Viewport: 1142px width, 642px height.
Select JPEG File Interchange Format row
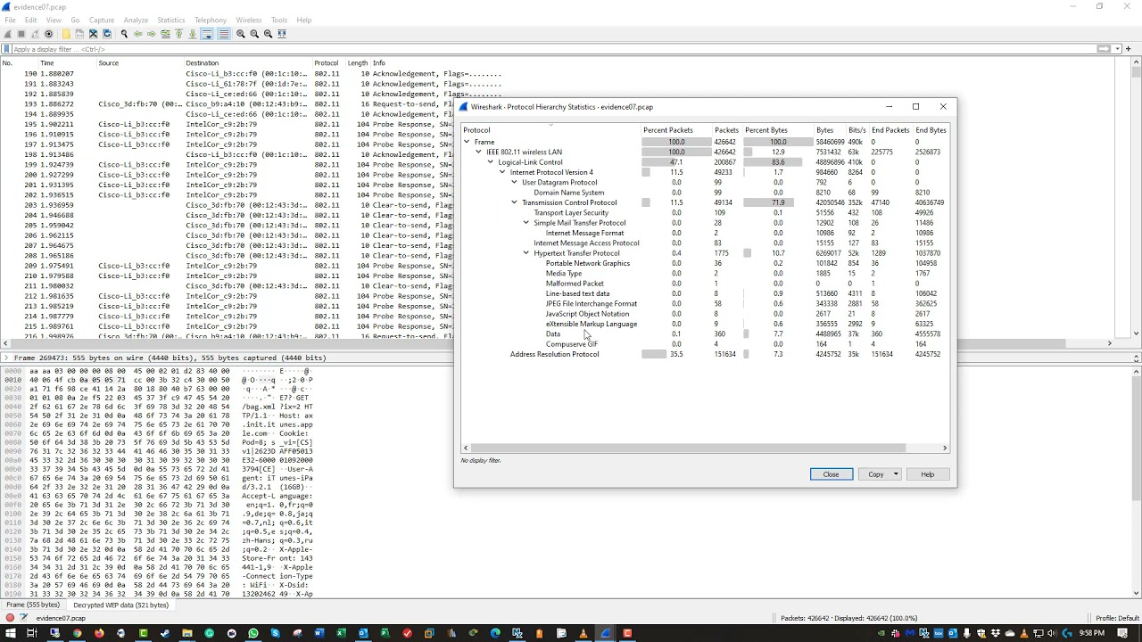point(705,303)
